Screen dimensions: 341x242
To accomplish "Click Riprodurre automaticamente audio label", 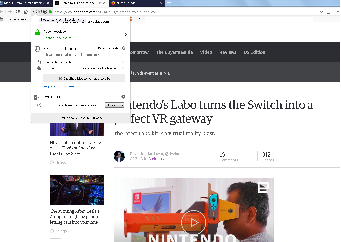I will [x=70, y=105].
